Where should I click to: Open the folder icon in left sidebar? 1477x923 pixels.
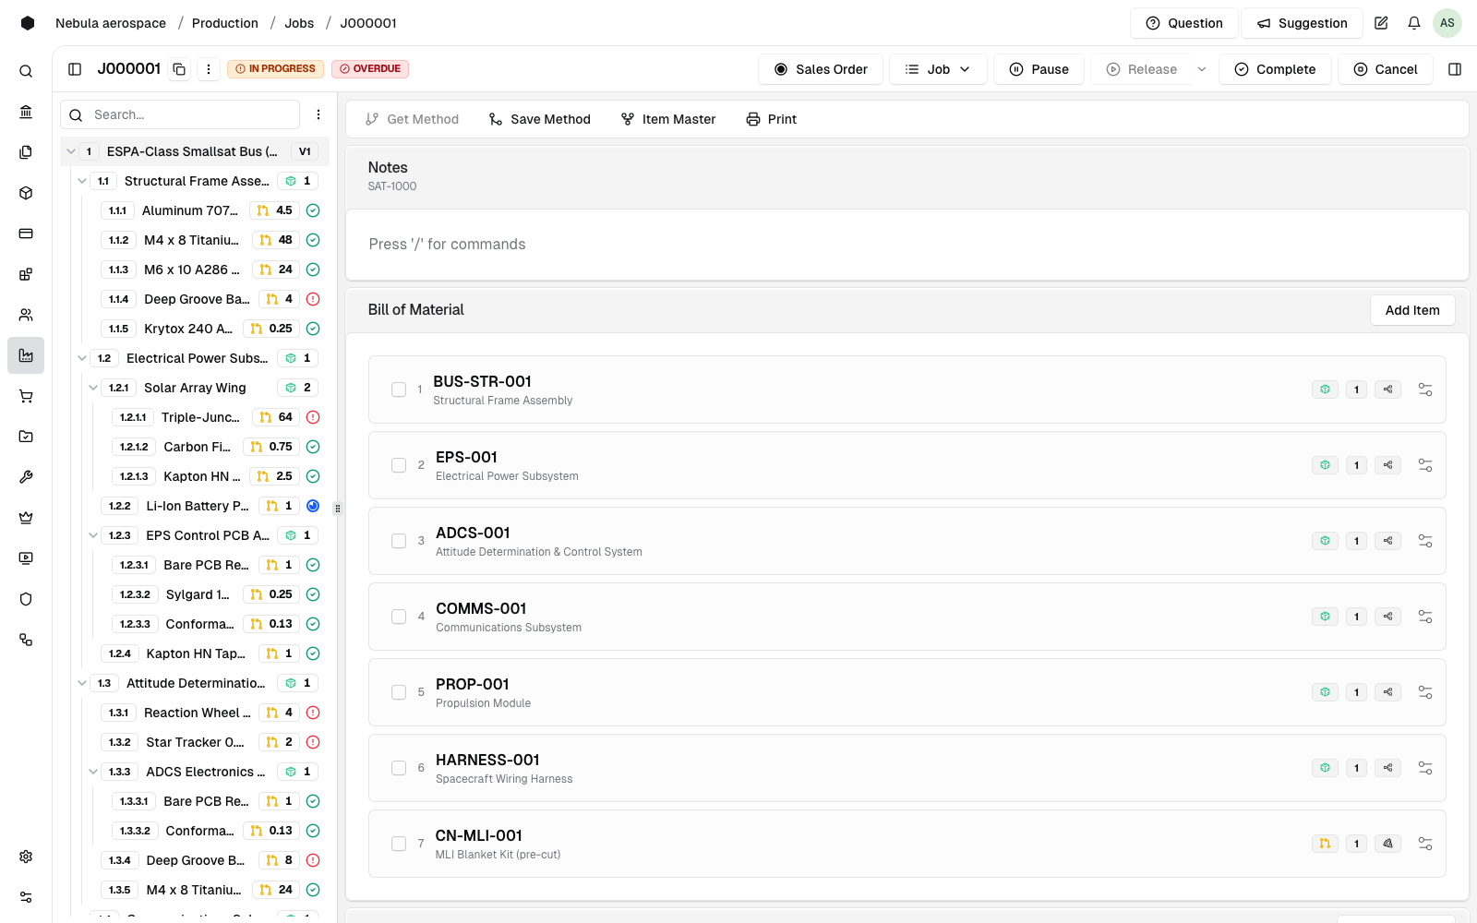click(x=26, y=437)
